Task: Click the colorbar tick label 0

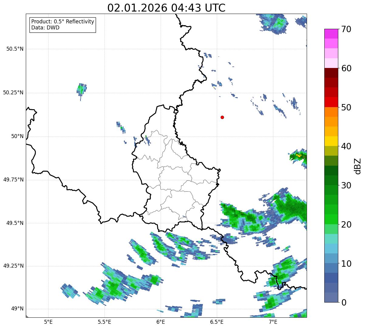Action: coord(343,303)
